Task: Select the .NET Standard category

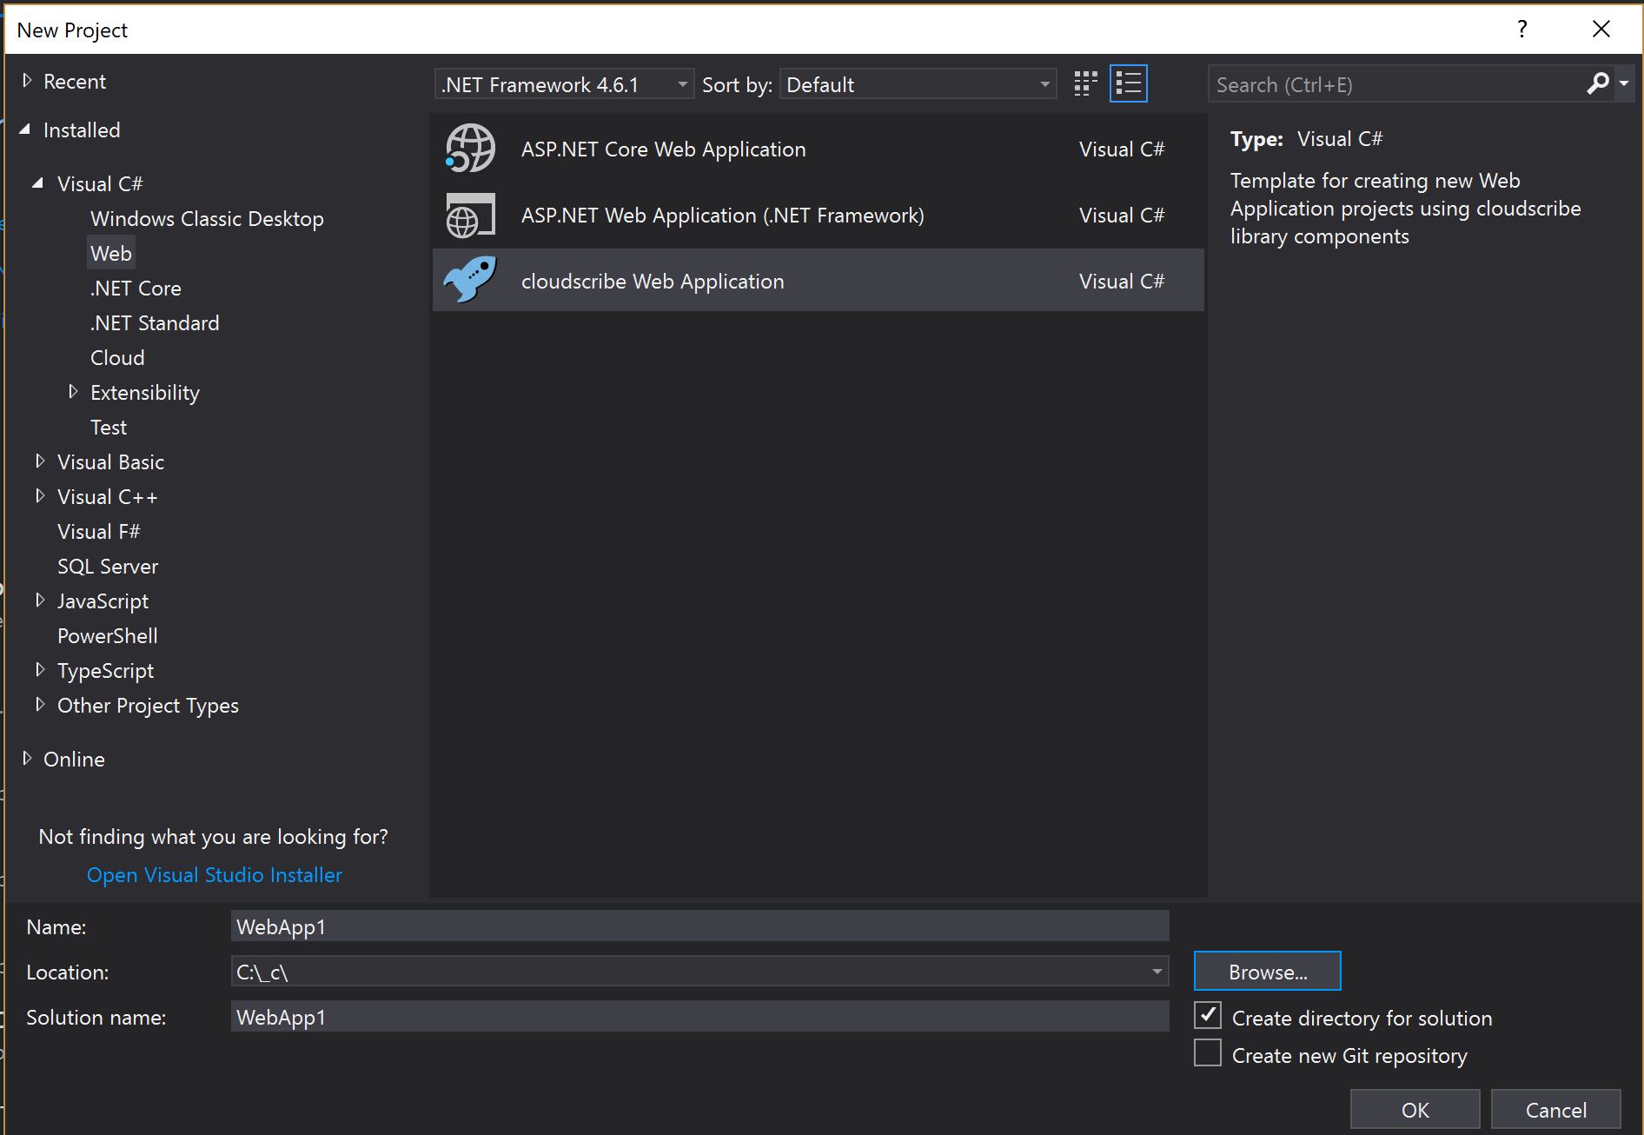Action: (x=155, y=322)
